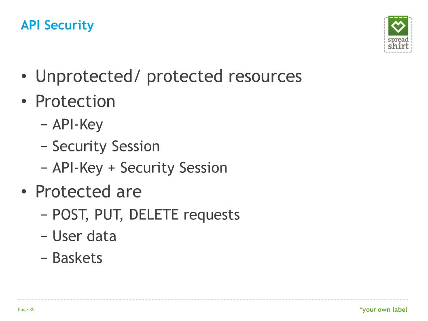Click the API-Key sub-bullet
This screenshot has height=321, width=428.
78,125
